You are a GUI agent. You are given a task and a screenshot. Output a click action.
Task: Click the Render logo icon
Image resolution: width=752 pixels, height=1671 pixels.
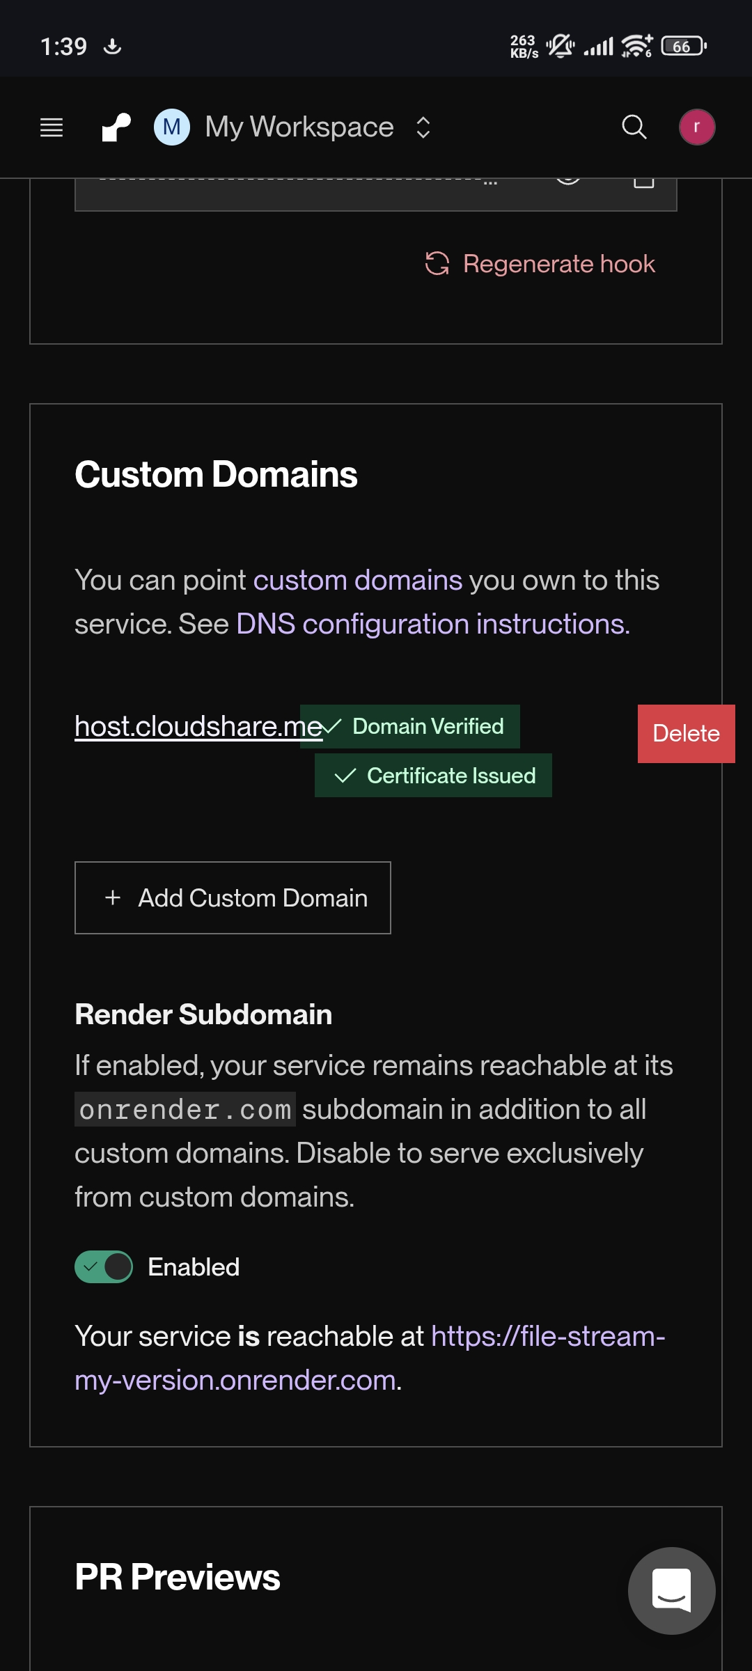tap(116, 127)
